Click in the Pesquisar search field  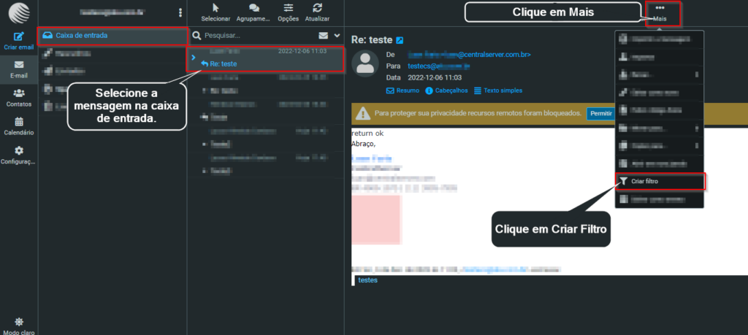252,35
